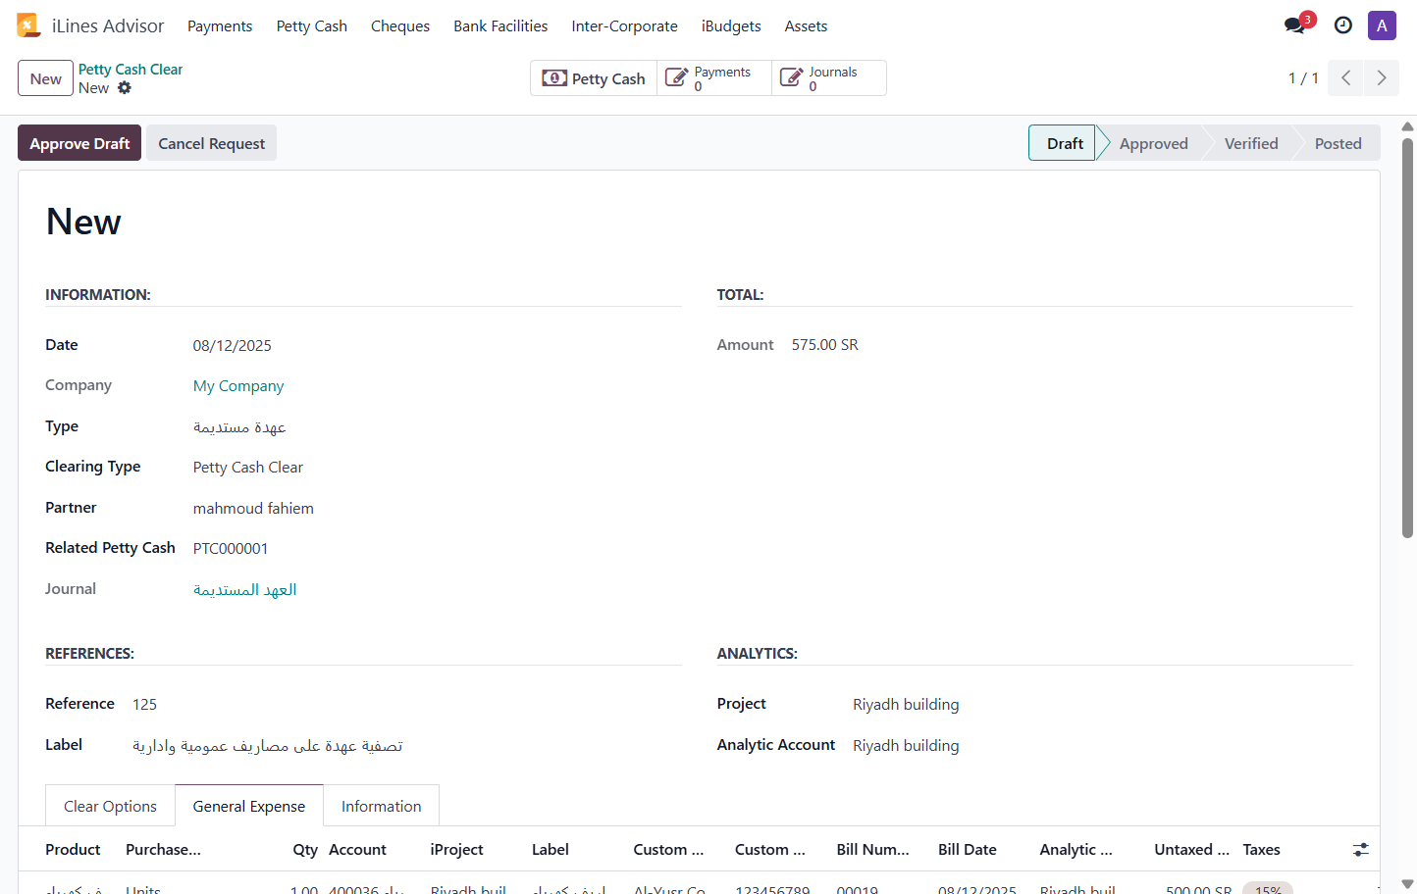
Task: Open the My Company link
Action: pyautogui.click(x=238, y=386)
